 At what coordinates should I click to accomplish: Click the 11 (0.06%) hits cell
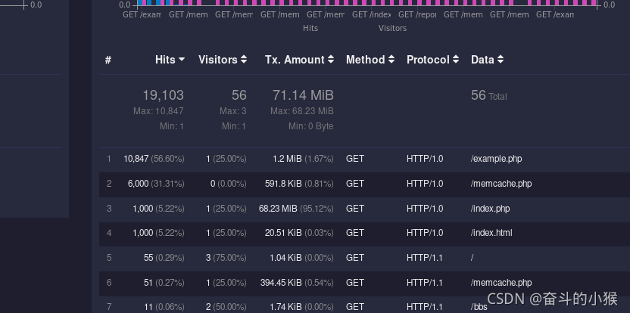(164, 308)
